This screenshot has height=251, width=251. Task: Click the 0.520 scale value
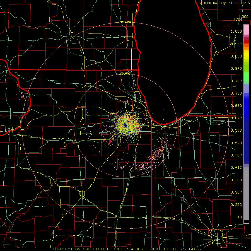tap(236, 143)
